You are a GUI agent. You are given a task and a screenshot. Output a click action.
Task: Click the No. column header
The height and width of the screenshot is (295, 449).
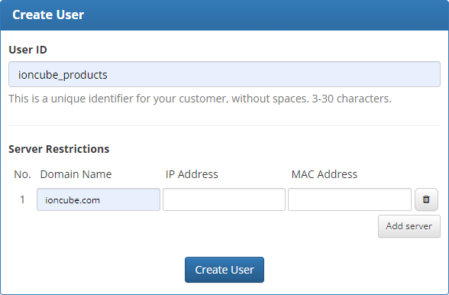point(22,174)
